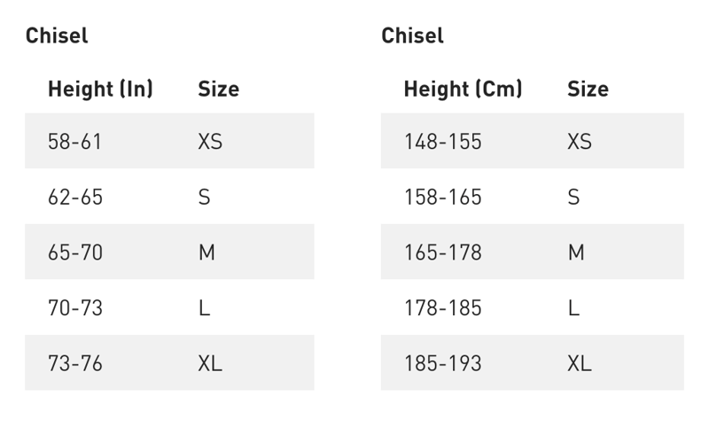This screenshot has width=709, height=427.
Task: Select size XS in the inches table
Action: click(210, 142)
